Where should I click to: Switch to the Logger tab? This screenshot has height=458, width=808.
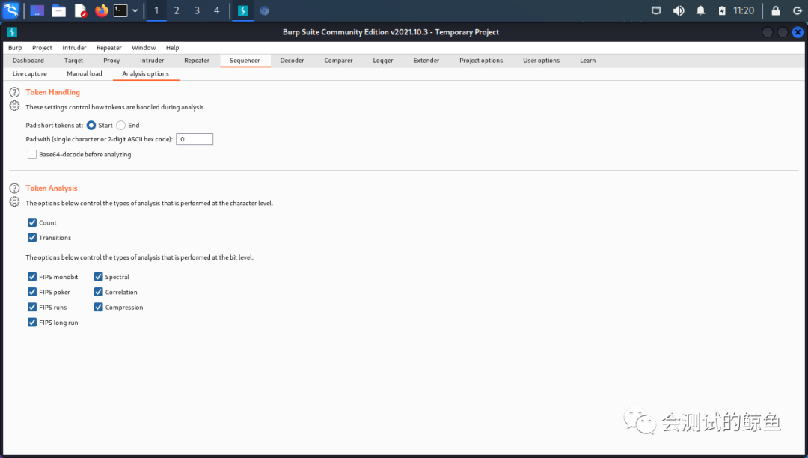coord(383,61)
